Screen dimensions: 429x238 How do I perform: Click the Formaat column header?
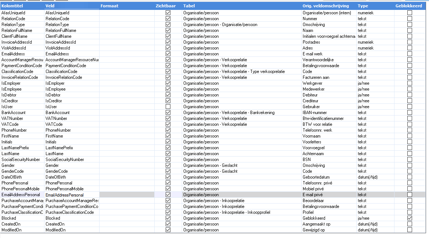(x=127, y=6)
